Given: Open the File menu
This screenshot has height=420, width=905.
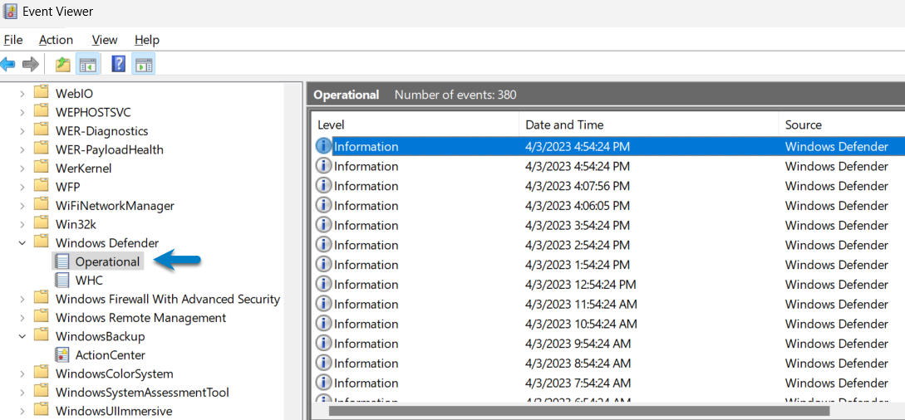Looking at the screenshot, I should point(12,40).
